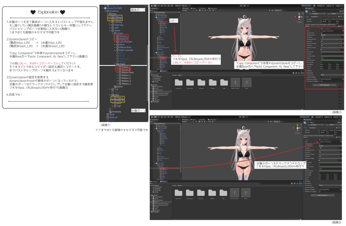The image size is (346, 226).
Task: Click the Play button in 画像2 Unity window
Action: 241,6
